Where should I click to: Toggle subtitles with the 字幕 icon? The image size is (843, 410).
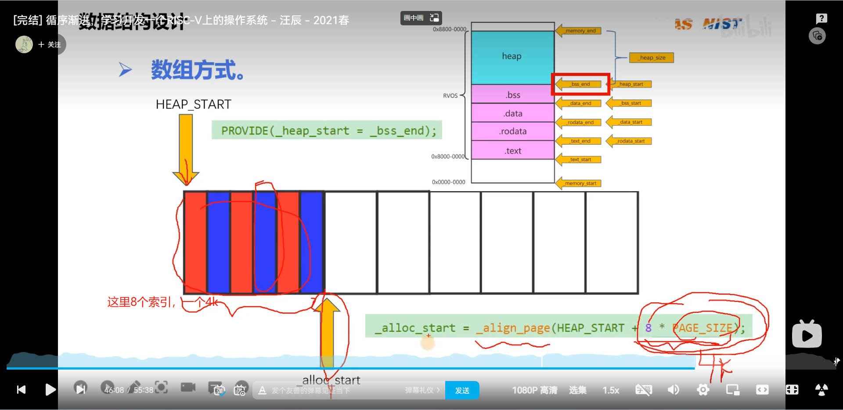[x=644, y=390]
